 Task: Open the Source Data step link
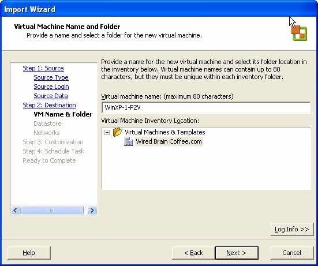click(x=51, y=96)
